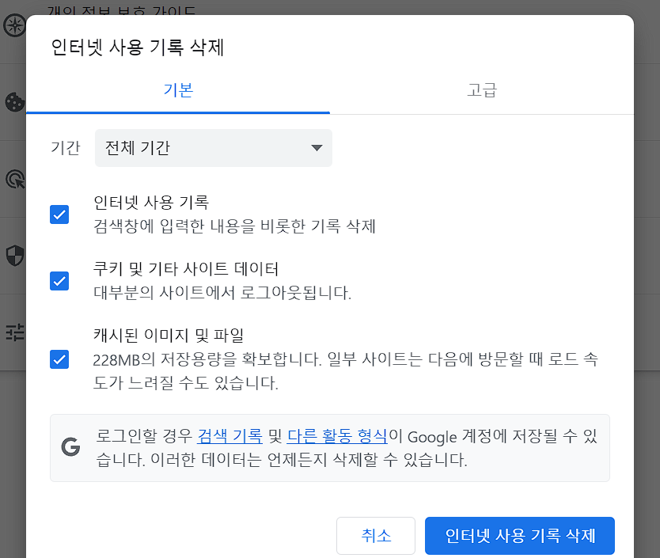Screen dimensions: 660x558
Task: Click the dropdown arrow next to 전체 기간
Action: [x=316, y=148]
